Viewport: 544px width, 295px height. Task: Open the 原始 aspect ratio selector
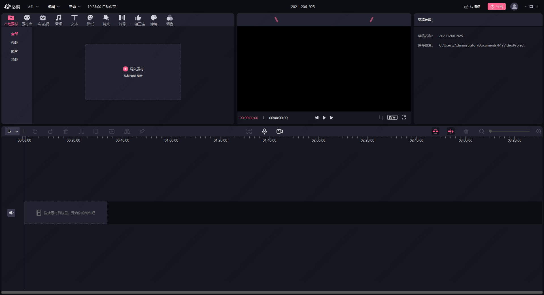392,117
